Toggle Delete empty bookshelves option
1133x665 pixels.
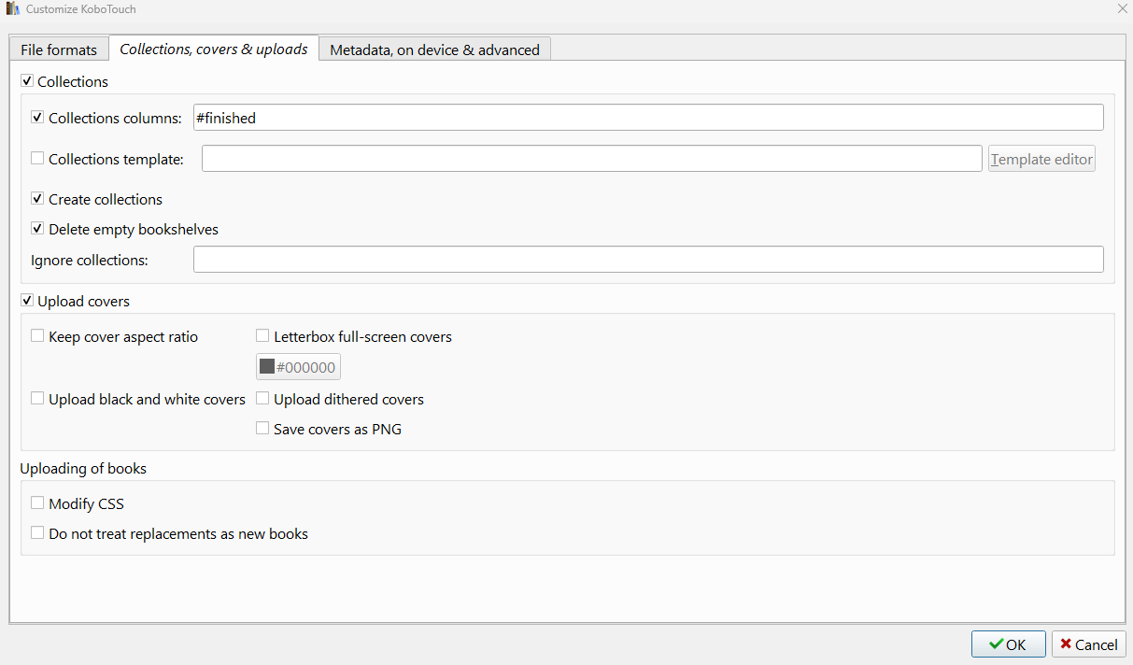point(38,229)
